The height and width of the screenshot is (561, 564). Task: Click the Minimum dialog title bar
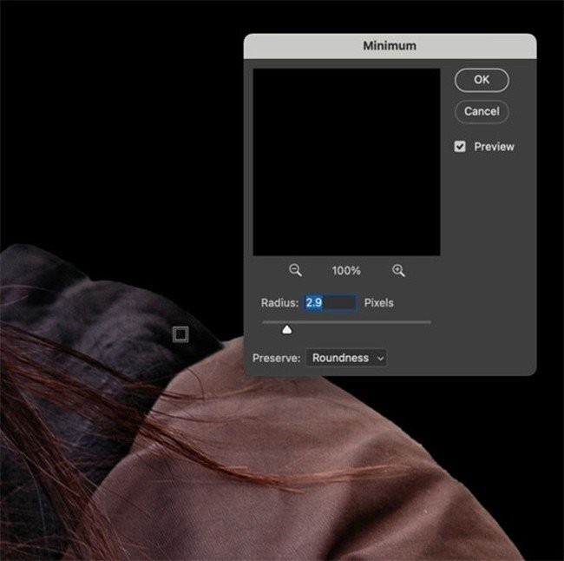[390, 45]
